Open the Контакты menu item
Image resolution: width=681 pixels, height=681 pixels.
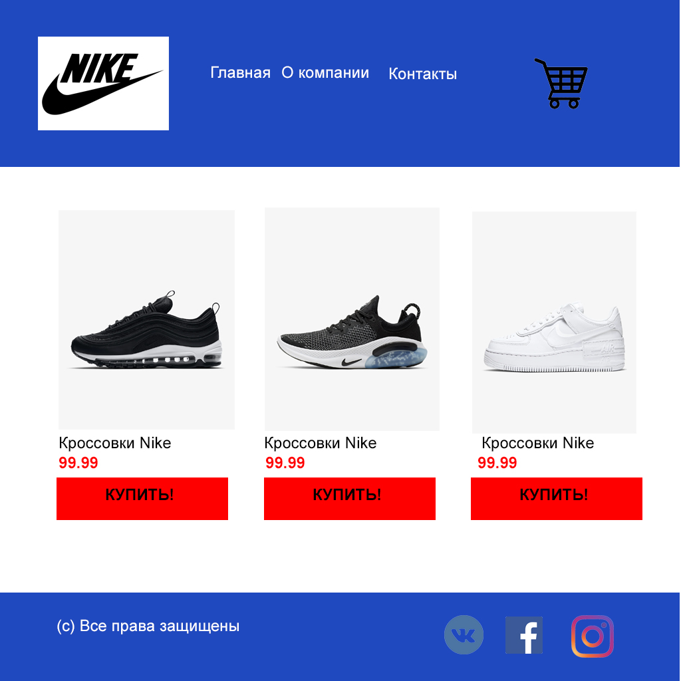pos(422,74)
